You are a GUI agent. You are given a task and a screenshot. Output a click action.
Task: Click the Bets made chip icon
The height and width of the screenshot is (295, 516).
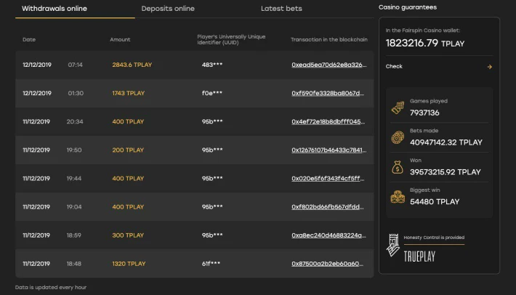coord(398,137)
